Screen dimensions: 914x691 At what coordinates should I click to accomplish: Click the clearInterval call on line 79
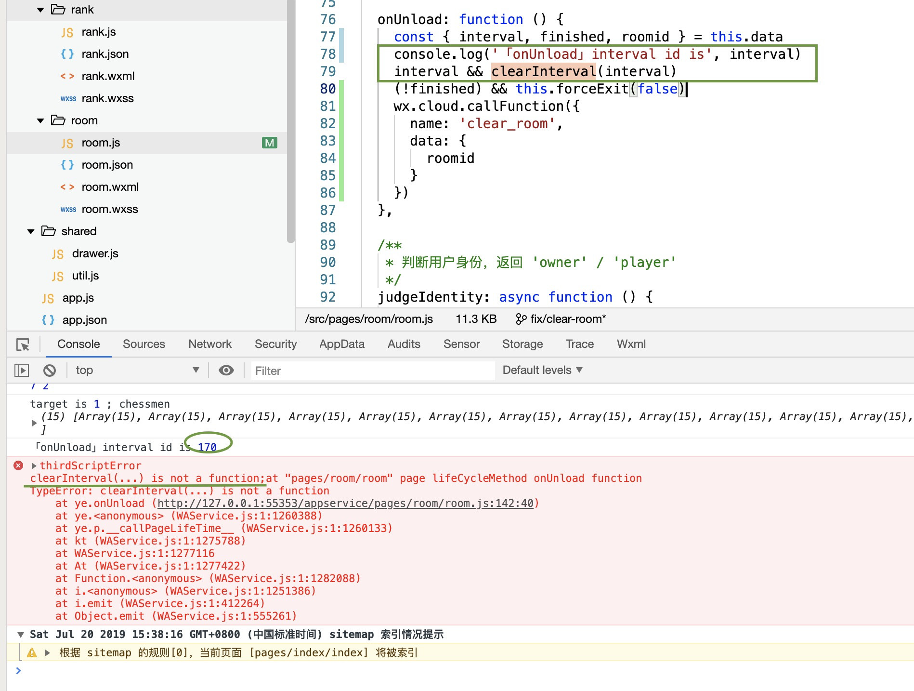[544, 71]
